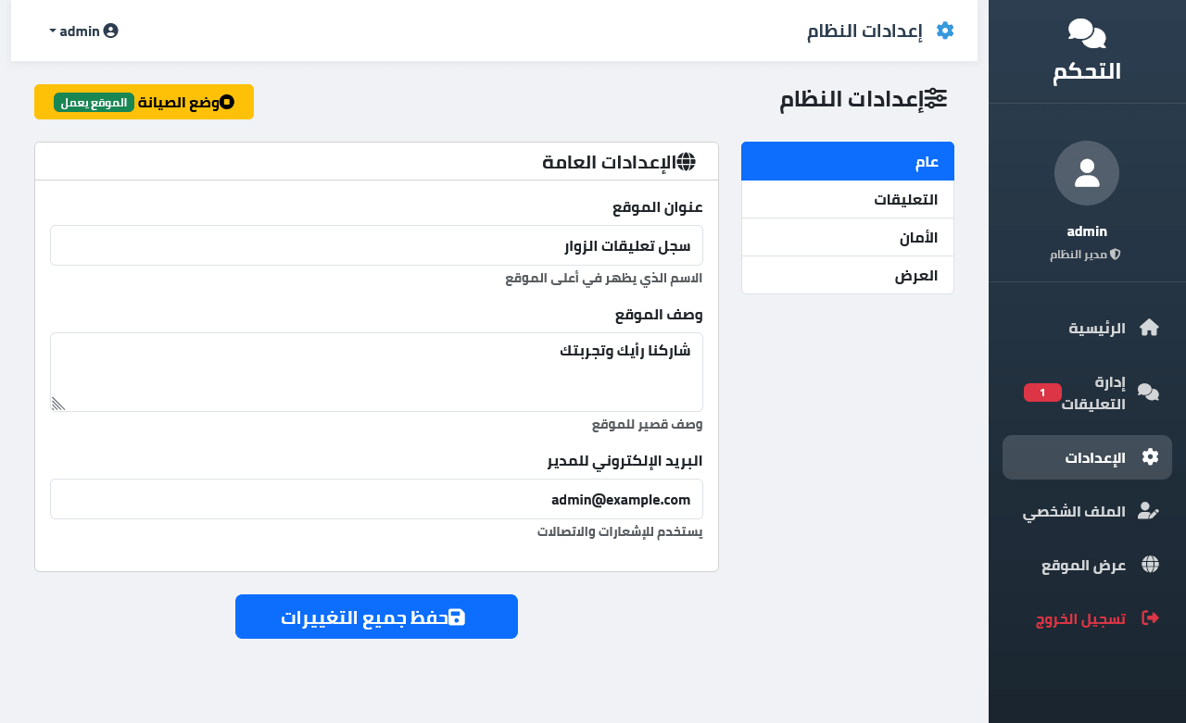Viewport: 1186px width, 723px height.
Task: Click the admin email input field
Action: point(376,499)
